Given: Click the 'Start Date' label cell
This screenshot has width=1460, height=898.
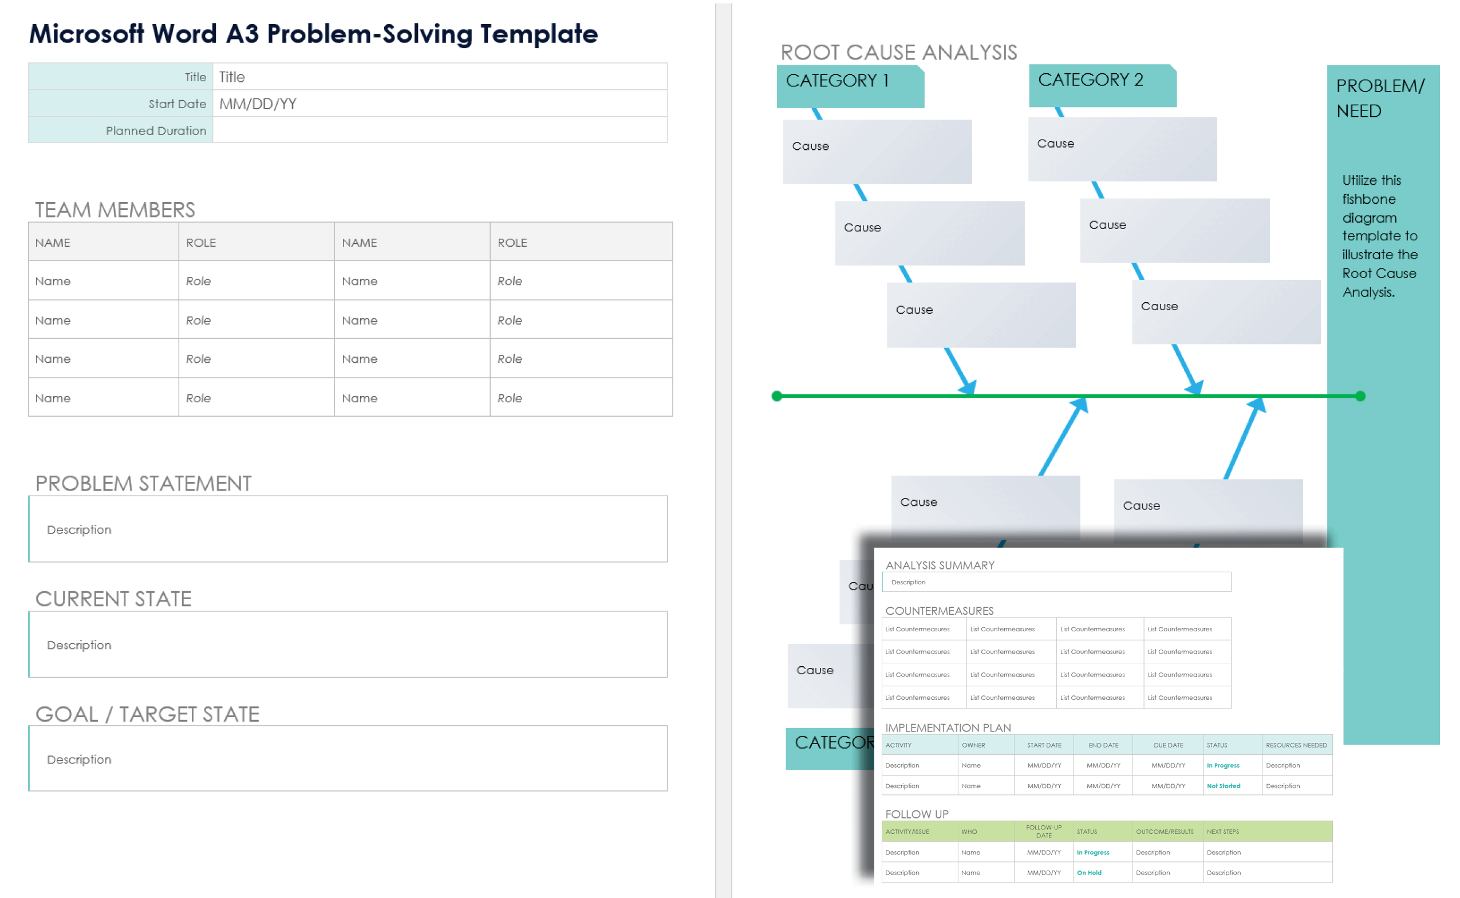Looking at the screenshot, I should coord(121,104).
